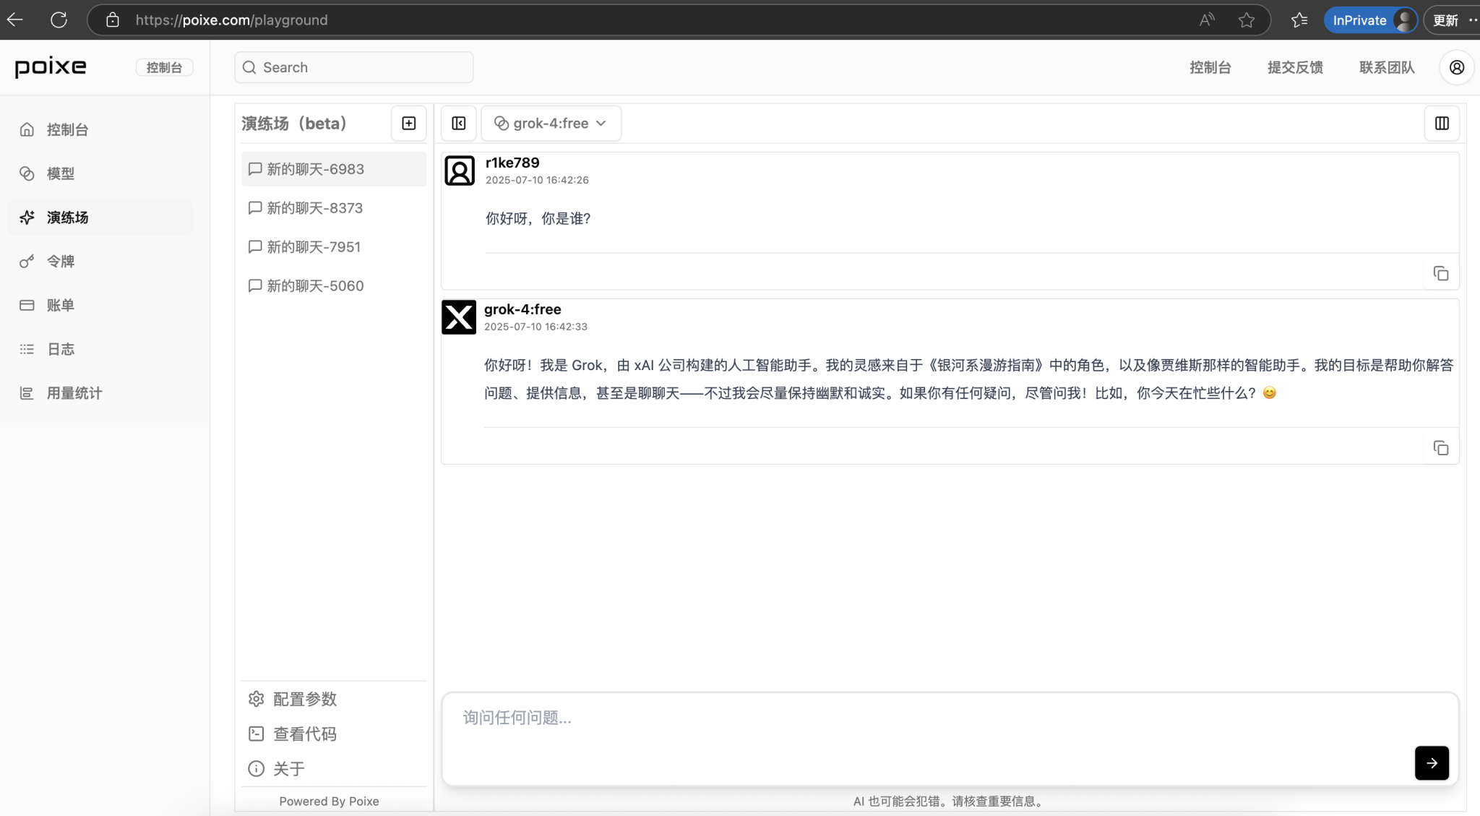The height and width of the screenshot is (816, 1480).
Task: Toggle read aloud icon in address bar
Action: [x=1207, y=20]
